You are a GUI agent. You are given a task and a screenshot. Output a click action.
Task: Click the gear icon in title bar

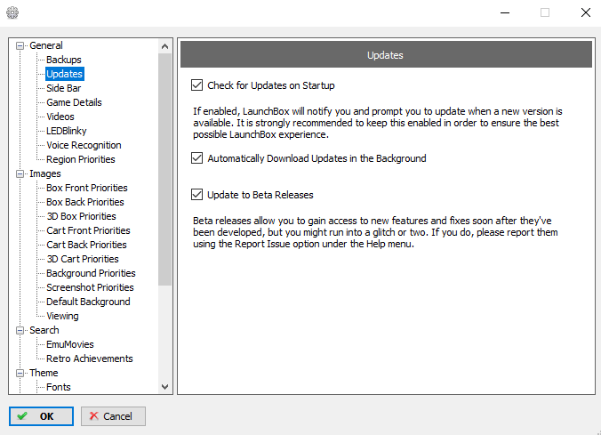tap(12, 12)
